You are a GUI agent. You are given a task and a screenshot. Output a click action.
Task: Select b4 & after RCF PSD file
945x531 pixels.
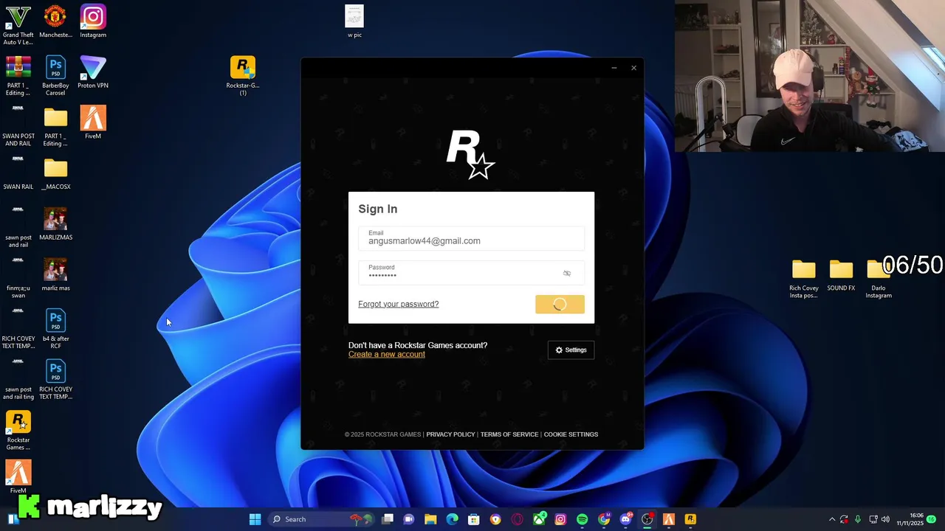tap(55, 329)
